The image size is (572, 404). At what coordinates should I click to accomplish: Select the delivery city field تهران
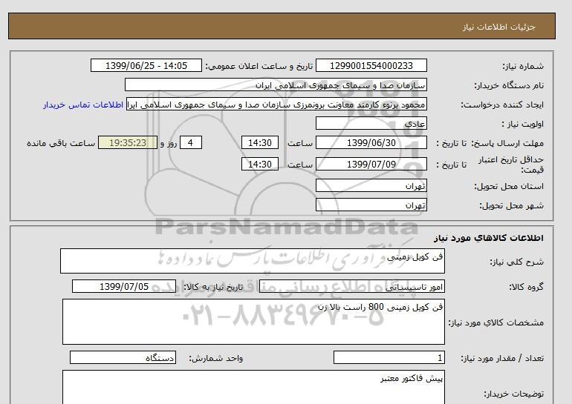point(371,205)
